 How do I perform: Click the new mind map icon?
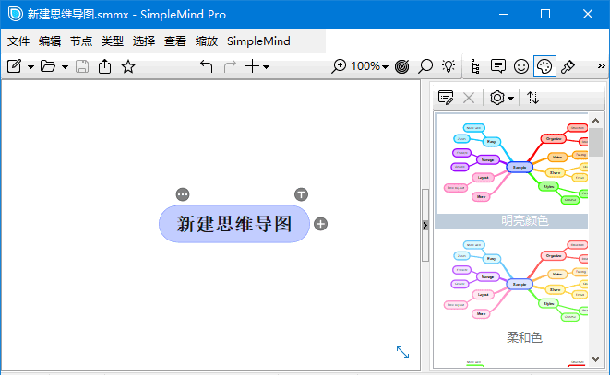15,66
